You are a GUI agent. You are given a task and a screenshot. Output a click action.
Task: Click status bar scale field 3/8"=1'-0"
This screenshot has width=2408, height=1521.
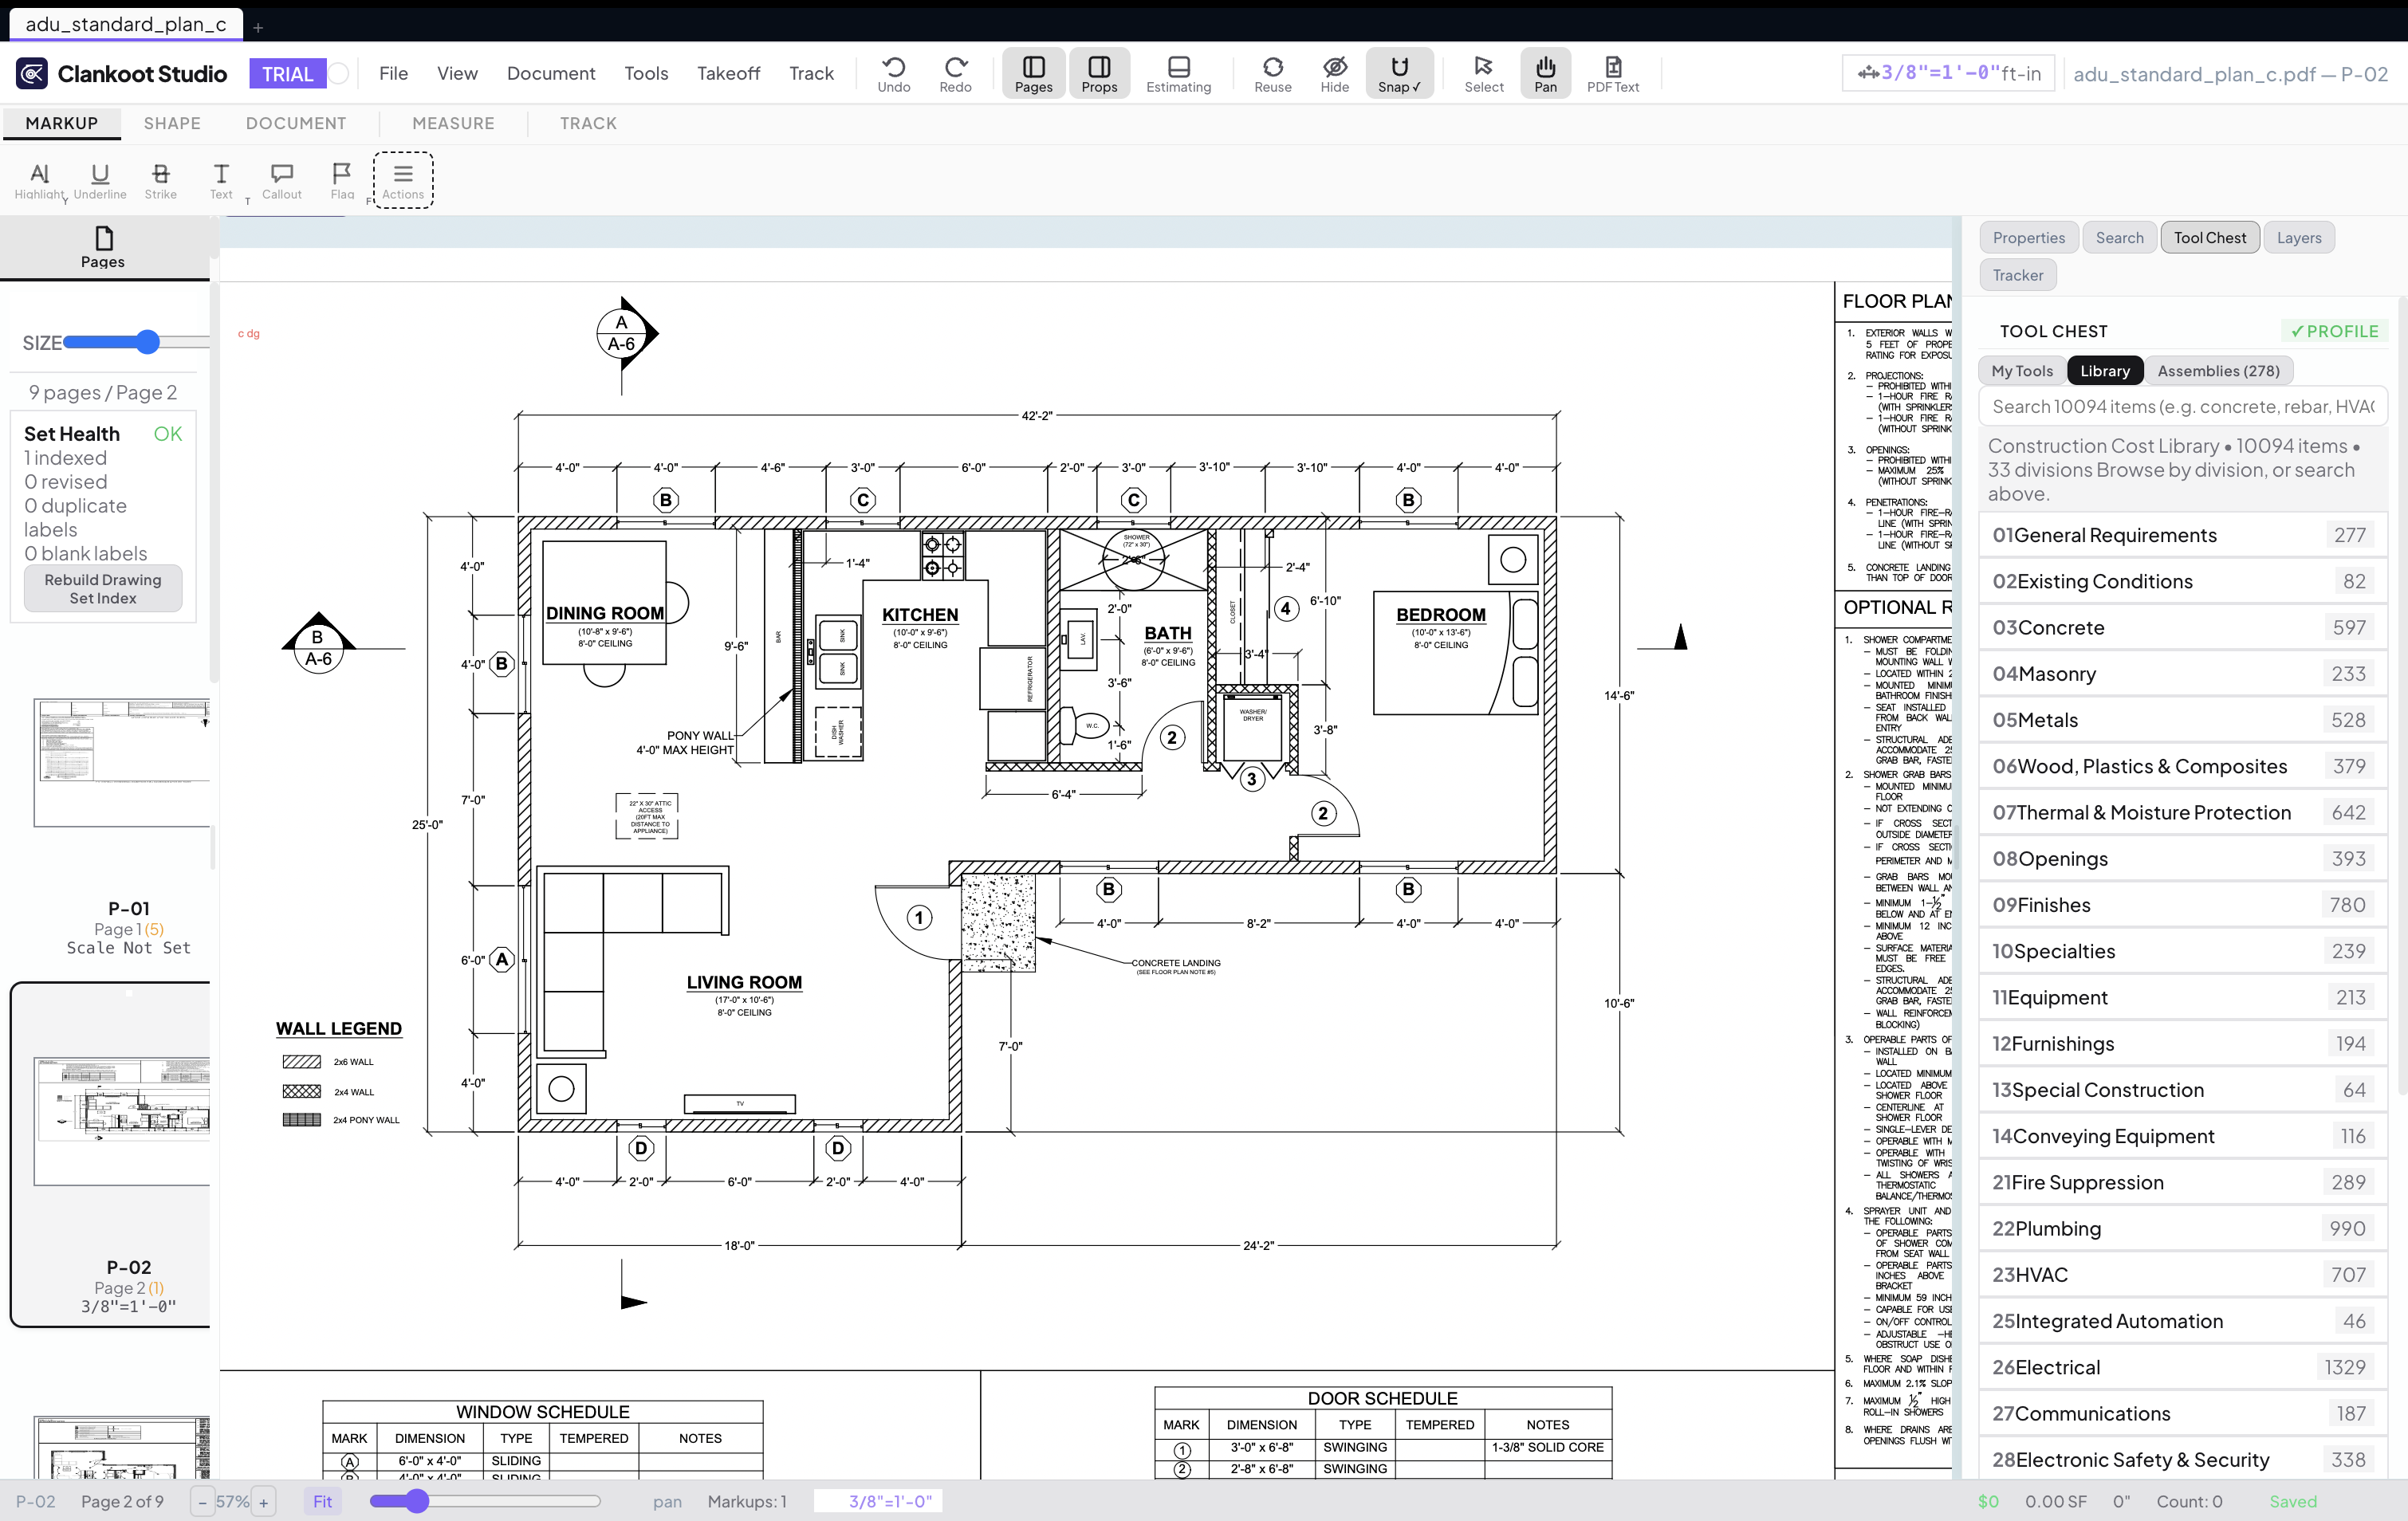point(877,1501)
